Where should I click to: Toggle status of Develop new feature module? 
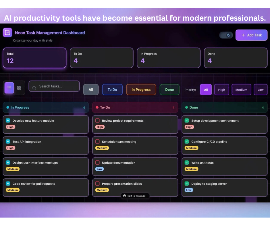click(x=8, y=120)
